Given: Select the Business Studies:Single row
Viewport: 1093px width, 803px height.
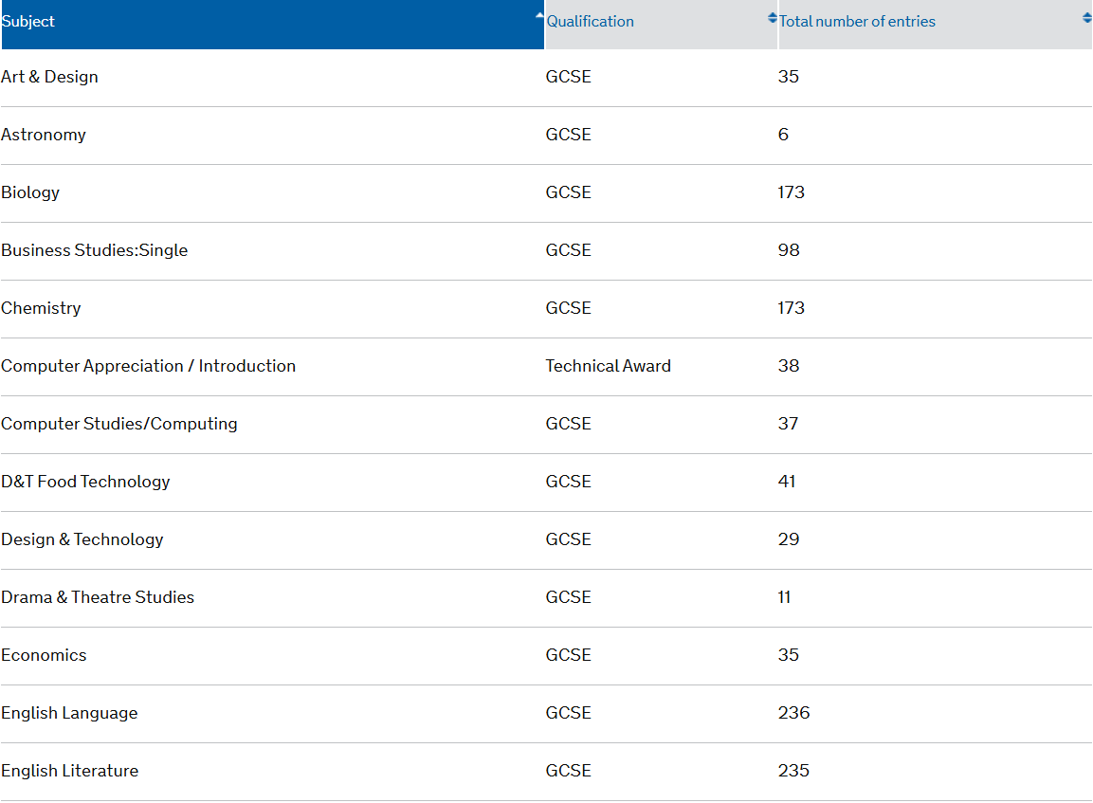Looking at the screenshot, I should [95, 250].
